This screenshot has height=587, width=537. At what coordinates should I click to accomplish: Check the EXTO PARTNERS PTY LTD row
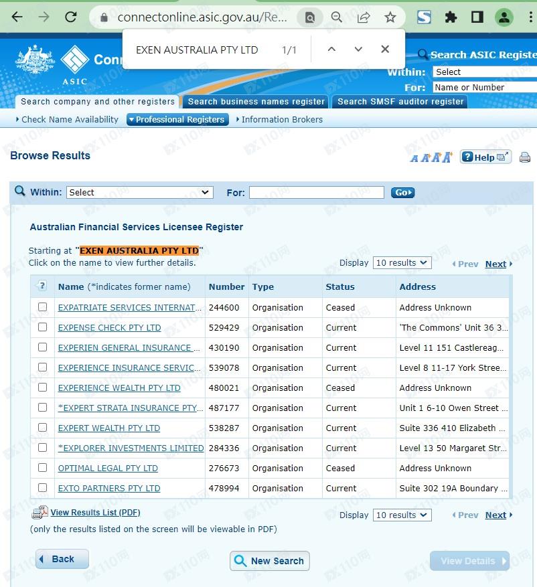tap(43, 488)
